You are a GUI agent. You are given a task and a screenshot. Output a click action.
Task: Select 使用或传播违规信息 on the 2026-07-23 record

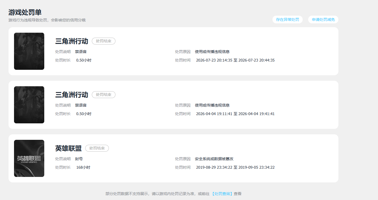[212, 52]
